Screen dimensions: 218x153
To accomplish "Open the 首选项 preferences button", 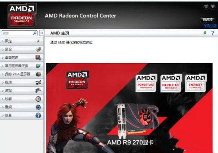I will [x=208, y=20].
